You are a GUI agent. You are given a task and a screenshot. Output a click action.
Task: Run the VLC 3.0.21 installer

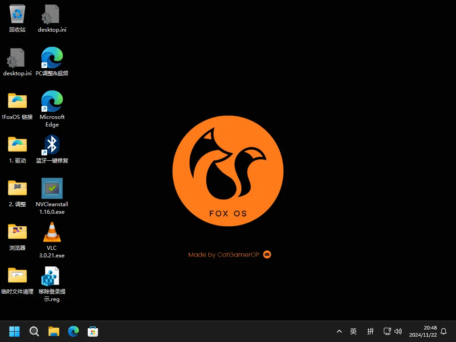(52, 232)
